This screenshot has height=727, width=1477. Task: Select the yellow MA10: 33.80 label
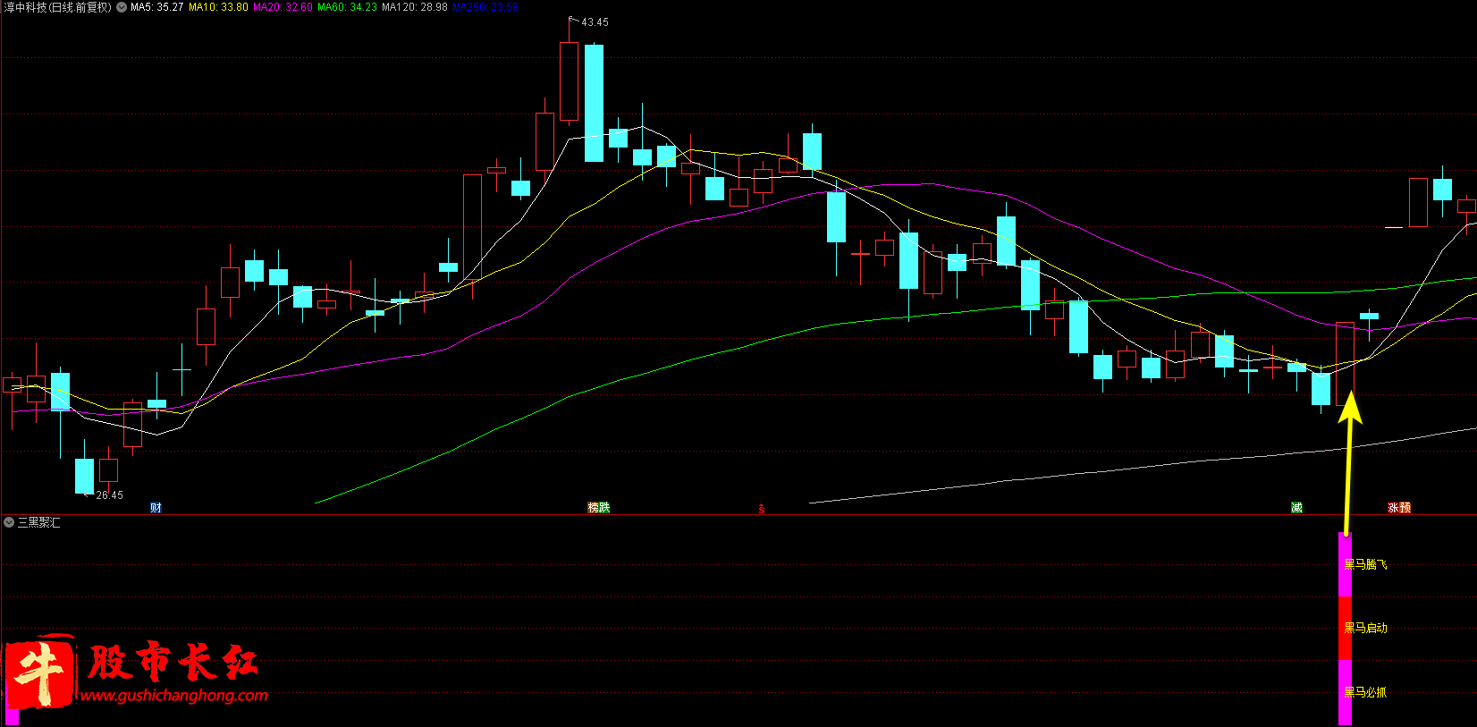pos(218,7)
